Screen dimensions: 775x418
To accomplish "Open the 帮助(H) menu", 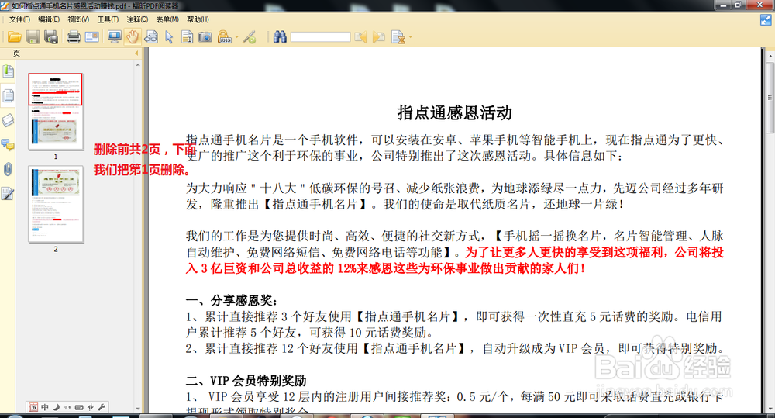I will coord(198,19).
